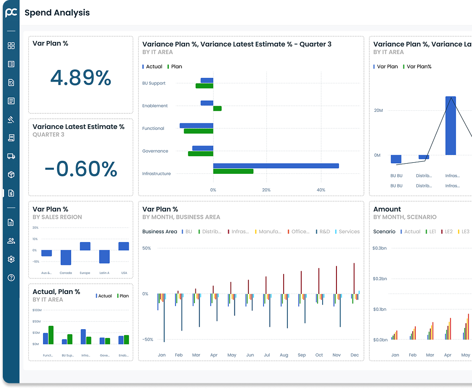Open the settings gear icon
Viewport: 472px width, 389px height.
(x=11, y=259)
